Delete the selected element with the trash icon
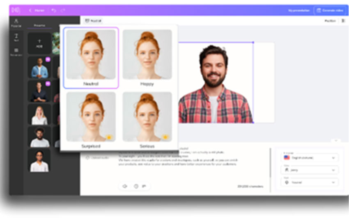 343,20
